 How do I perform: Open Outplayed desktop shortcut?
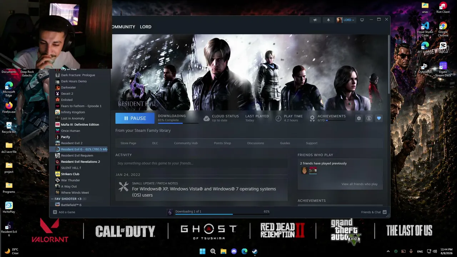pos(425,67)
